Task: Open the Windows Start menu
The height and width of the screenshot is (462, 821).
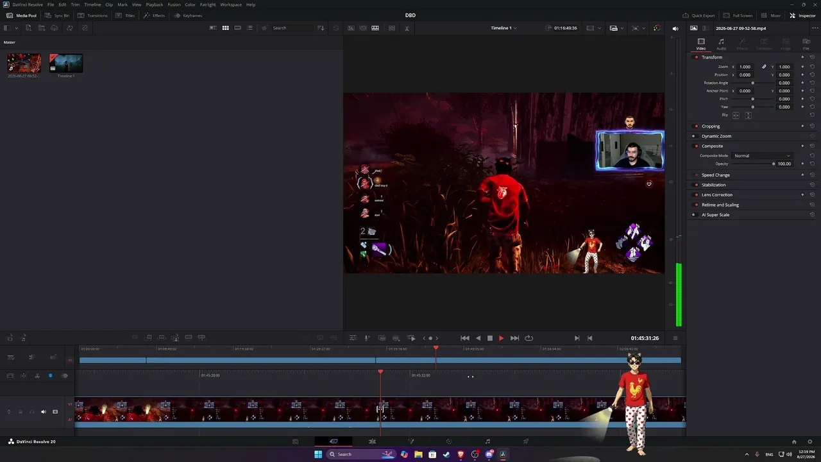Action: 318,454
